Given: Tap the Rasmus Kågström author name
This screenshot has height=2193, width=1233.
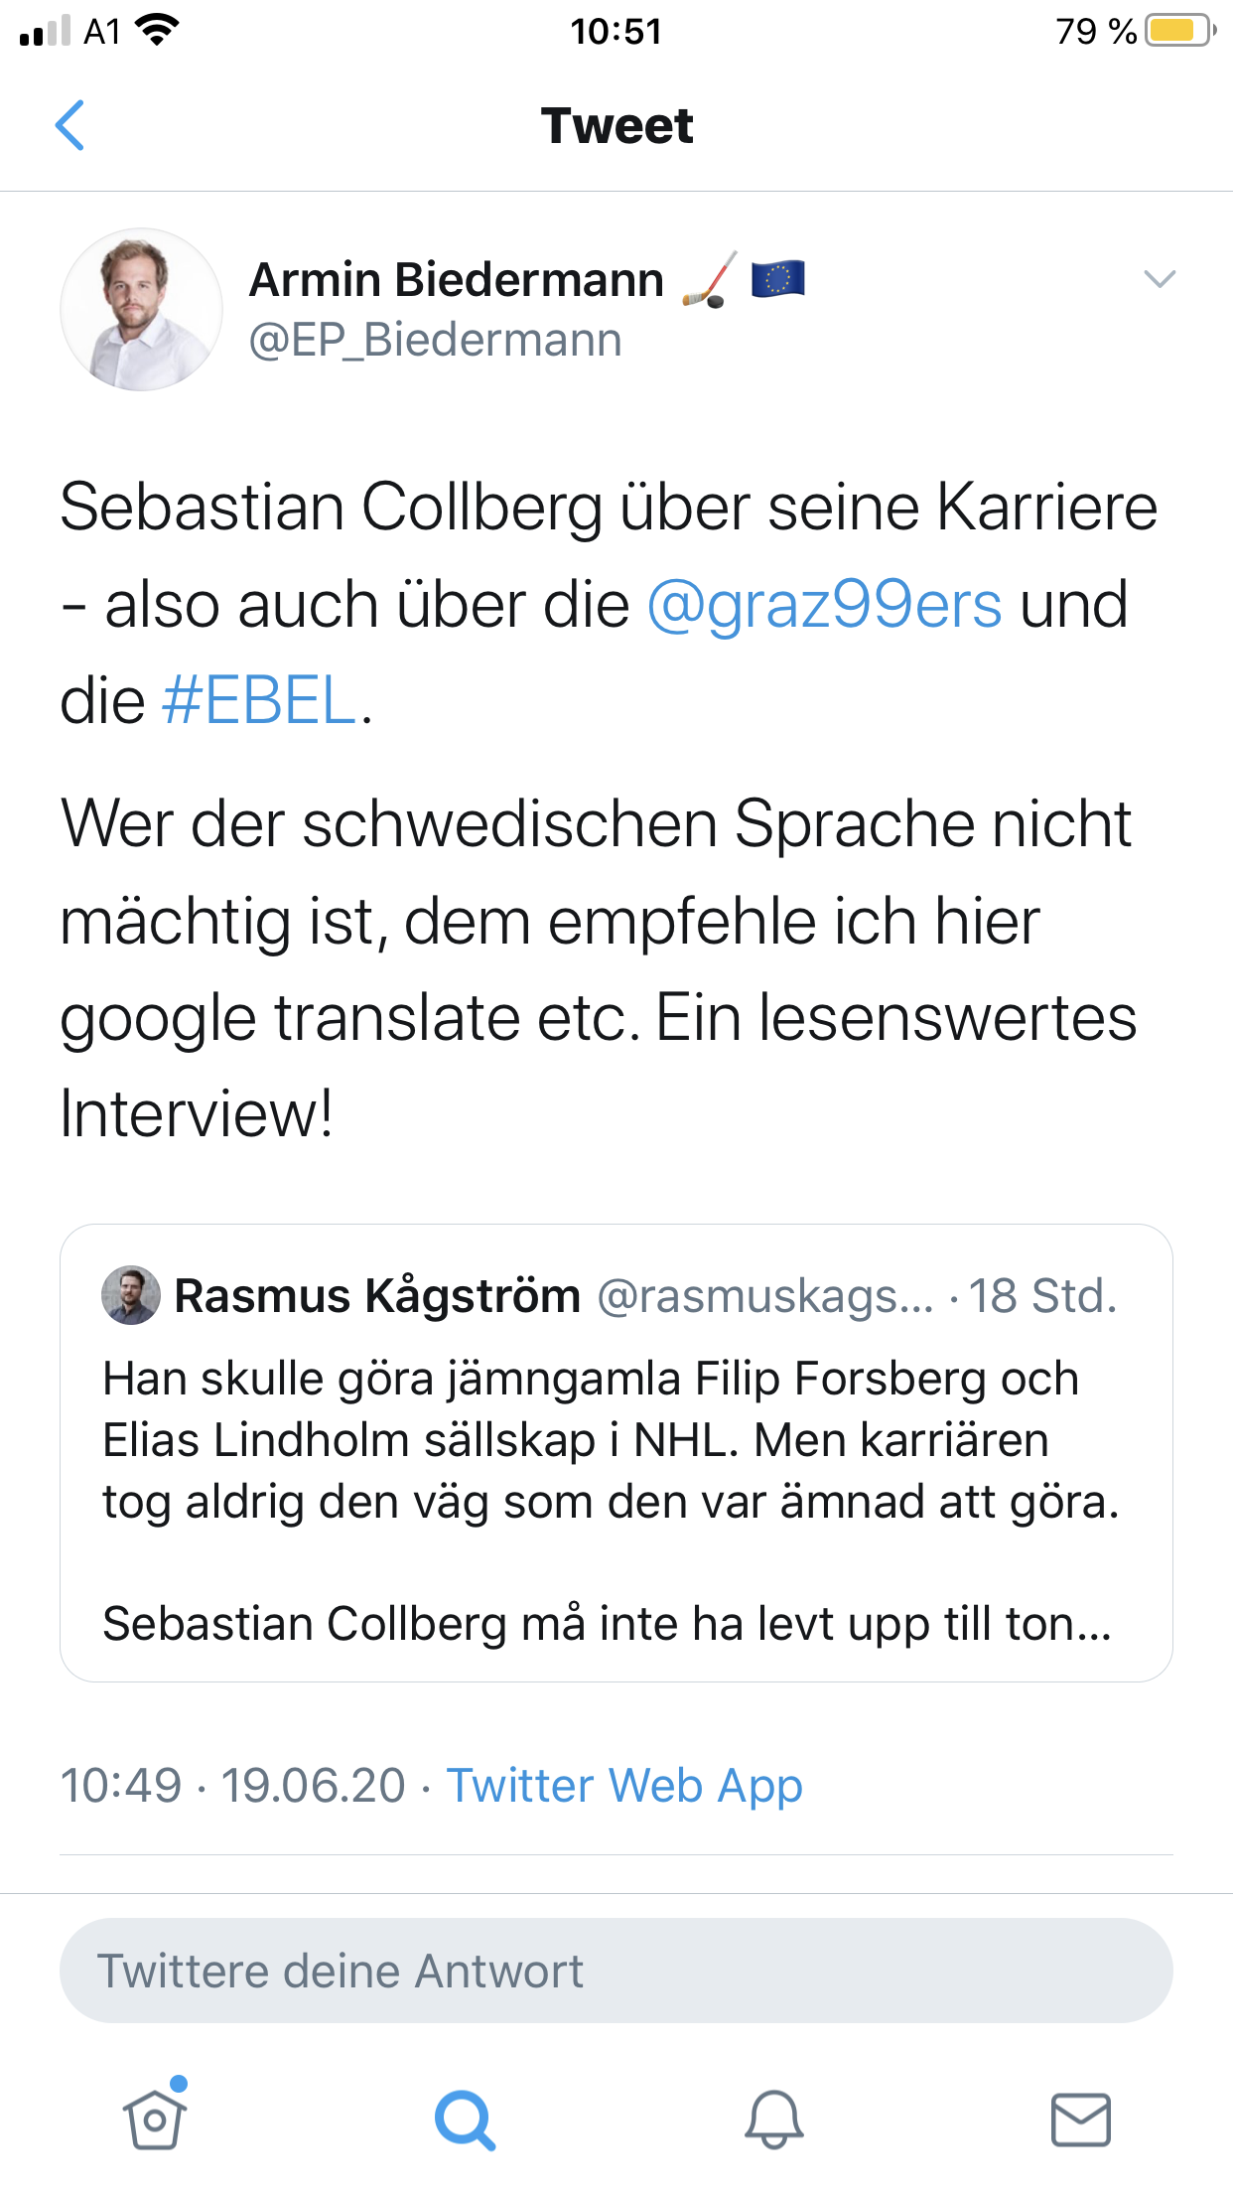Looking at the screenshot, I should 377,1295.
